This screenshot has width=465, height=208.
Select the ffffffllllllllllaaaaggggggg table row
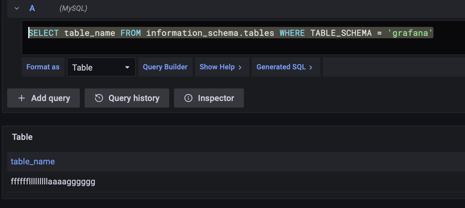pos(53,181)
